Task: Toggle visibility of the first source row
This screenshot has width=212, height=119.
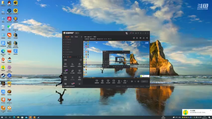Action: click(64, 39)
